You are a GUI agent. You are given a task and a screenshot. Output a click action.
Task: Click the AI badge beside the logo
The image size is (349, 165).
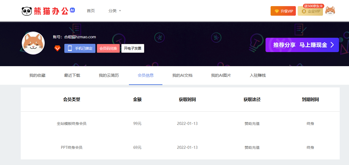pos(72,10)
